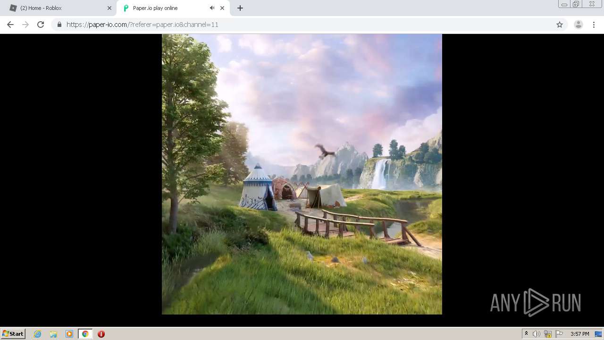
Task: Restore down the Chrome window
Action: click(576, 4)
